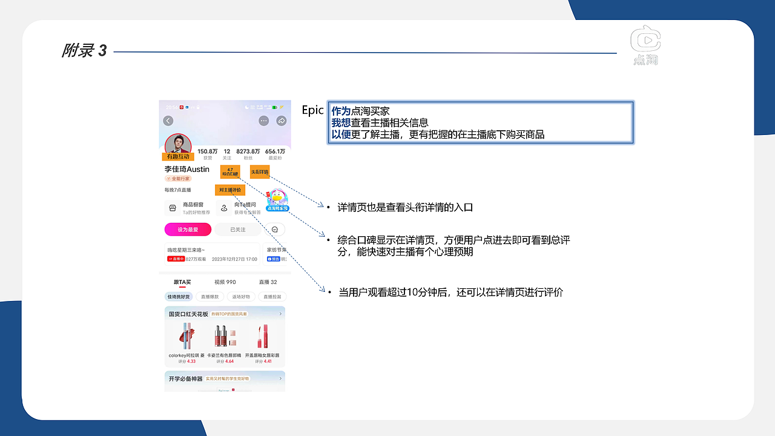Screen dimensions: 775x436
Task: Click the date 2023年12月27日 17:00
Action: point(234,259)
